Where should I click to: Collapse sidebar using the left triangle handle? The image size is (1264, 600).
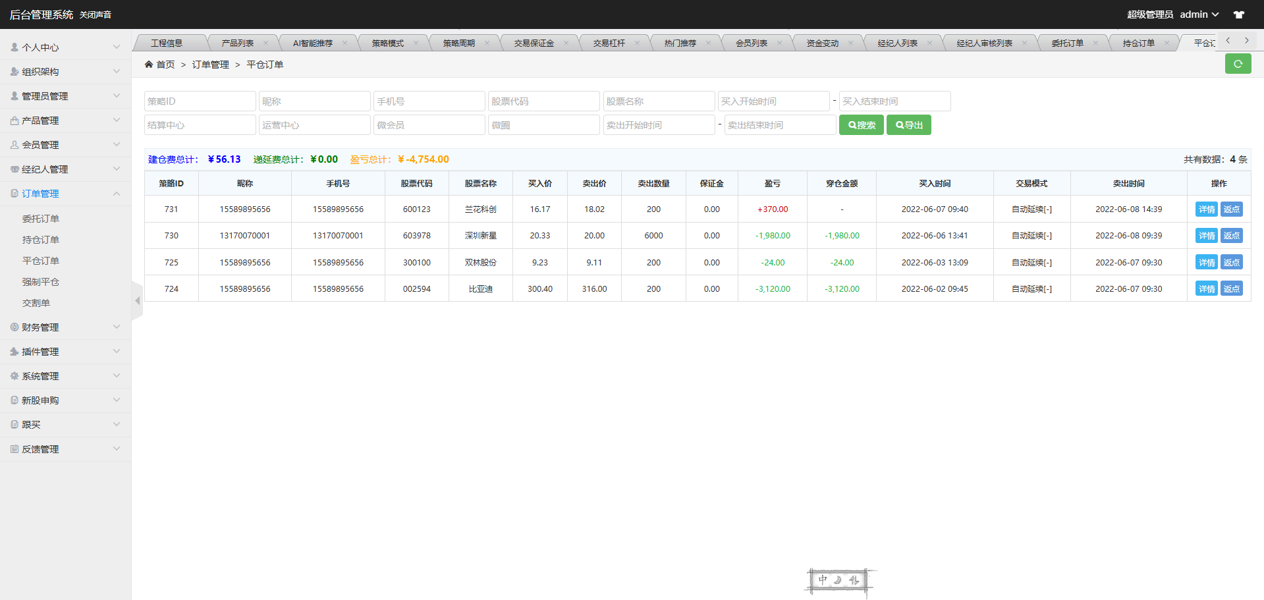tap(137, 301)
